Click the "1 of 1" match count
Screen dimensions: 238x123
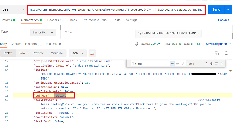click(x=191, y=64)
